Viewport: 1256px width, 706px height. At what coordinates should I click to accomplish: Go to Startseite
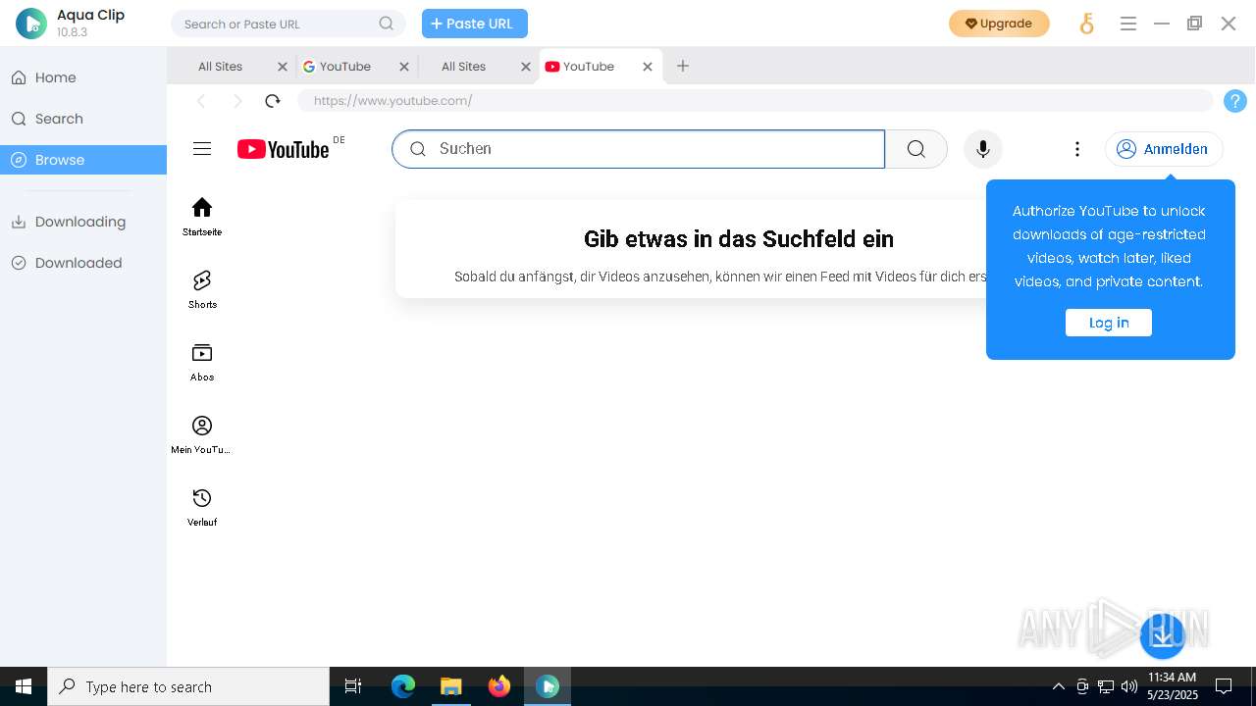tap(202, 217)
